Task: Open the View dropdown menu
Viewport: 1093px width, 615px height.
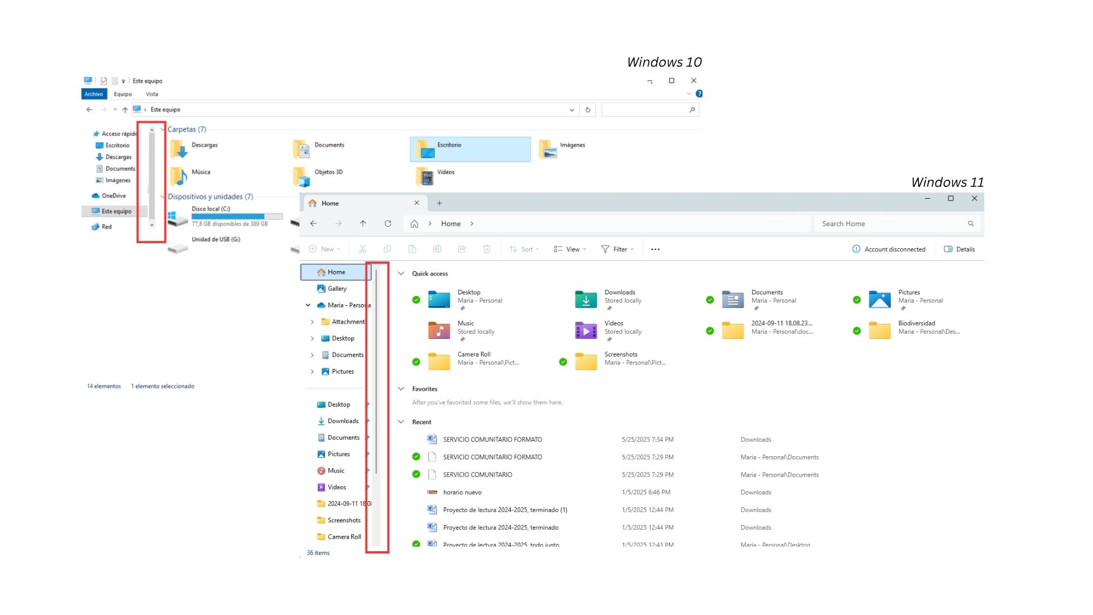Action: click(x=569, y=249)
